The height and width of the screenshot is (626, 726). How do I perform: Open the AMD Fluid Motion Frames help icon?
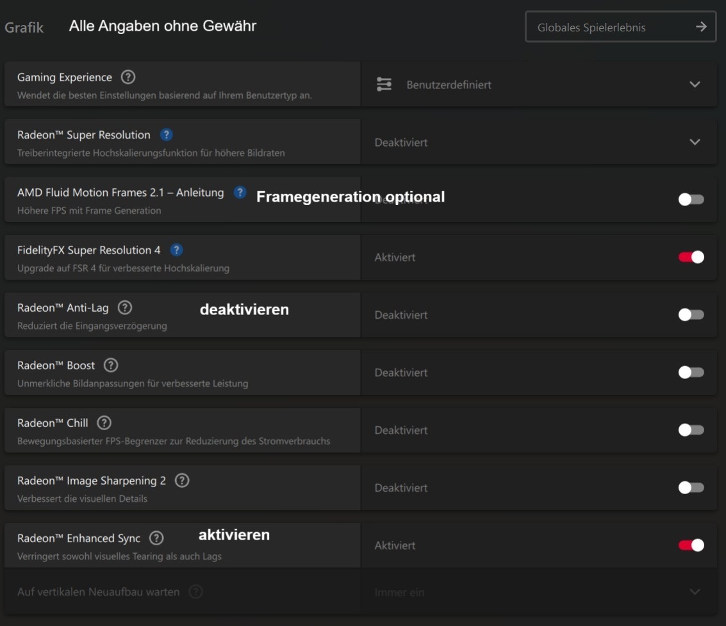point(240,192)
